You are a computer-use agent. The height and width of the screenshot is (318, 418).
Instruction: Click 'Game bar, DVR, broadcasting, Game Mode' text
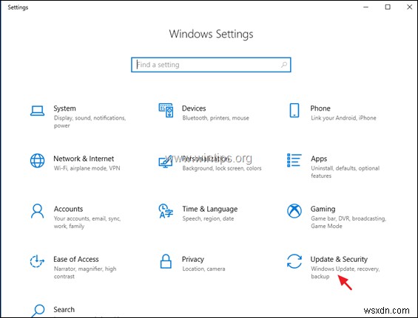348,222
